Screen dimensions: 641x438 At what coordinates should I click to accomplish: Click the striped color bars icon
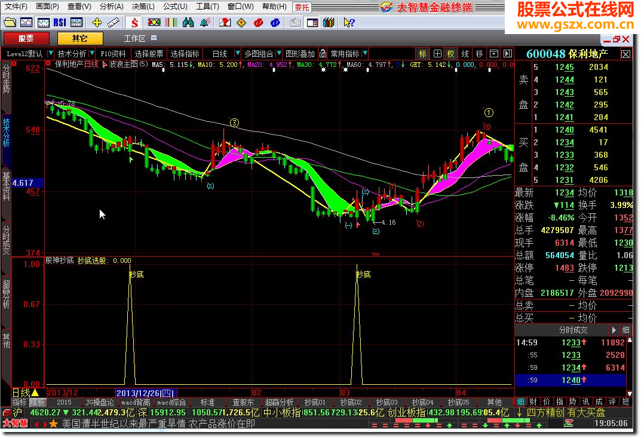[171, 23]
